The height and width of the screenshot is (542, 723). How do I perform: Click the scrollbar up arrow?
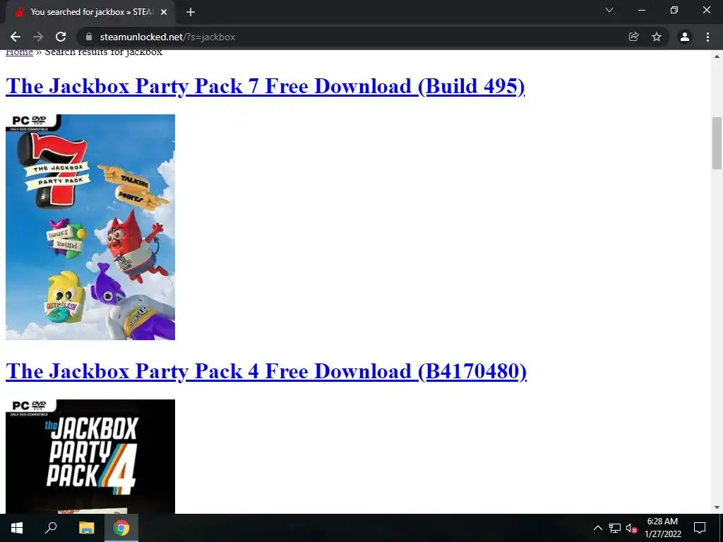pyautogui.click(x=717, y=56)
